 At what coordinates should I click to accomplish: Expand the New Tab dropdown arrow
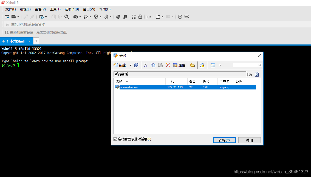(162, 17)
